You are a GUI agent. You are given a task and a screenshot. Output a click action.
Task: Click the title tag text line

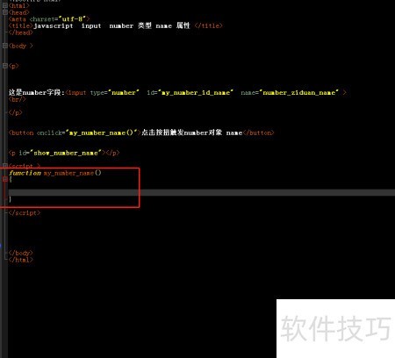click(116, 25)
